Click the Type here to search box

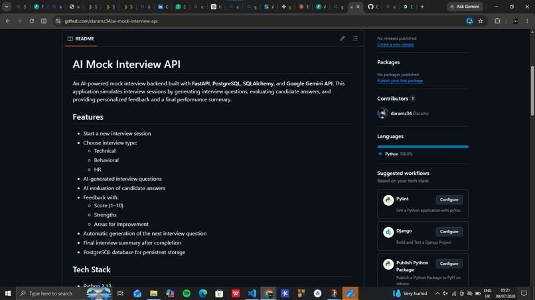(x=63, y=293)
